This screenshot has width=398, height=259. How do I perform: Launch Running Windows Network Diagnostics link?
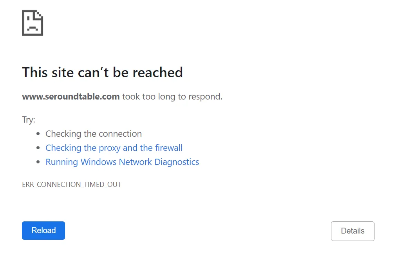(122, 162)
